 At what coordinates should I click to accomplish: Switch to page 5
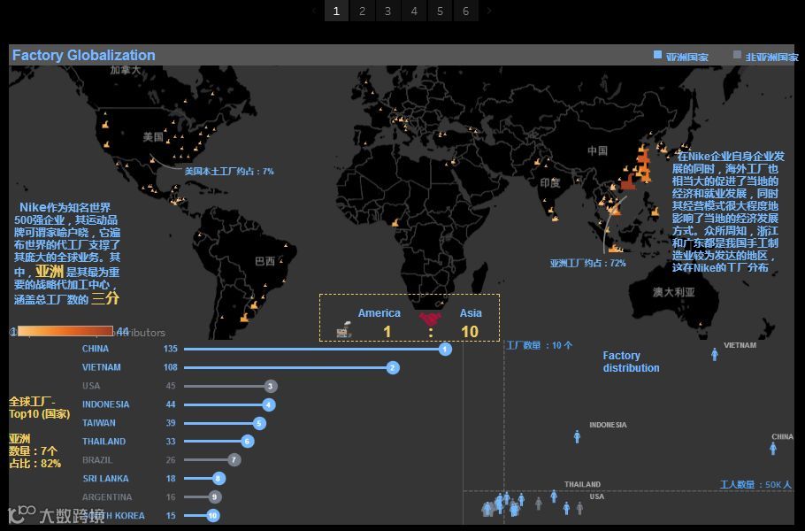coord(440,11)
